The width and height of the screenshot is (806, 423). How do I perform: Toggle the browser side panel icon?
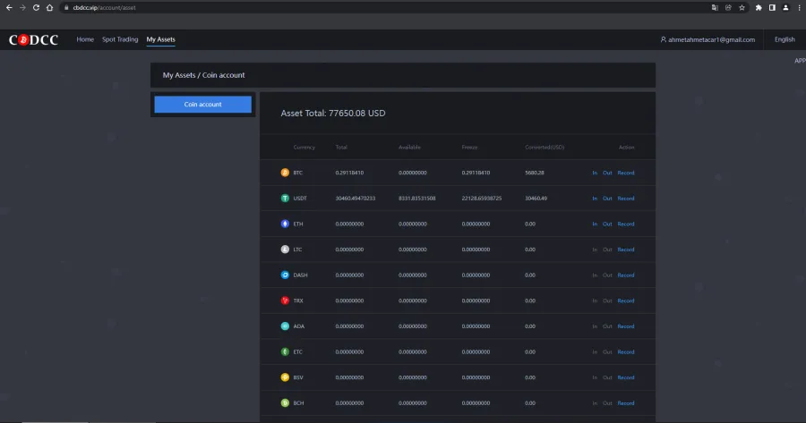772,8
